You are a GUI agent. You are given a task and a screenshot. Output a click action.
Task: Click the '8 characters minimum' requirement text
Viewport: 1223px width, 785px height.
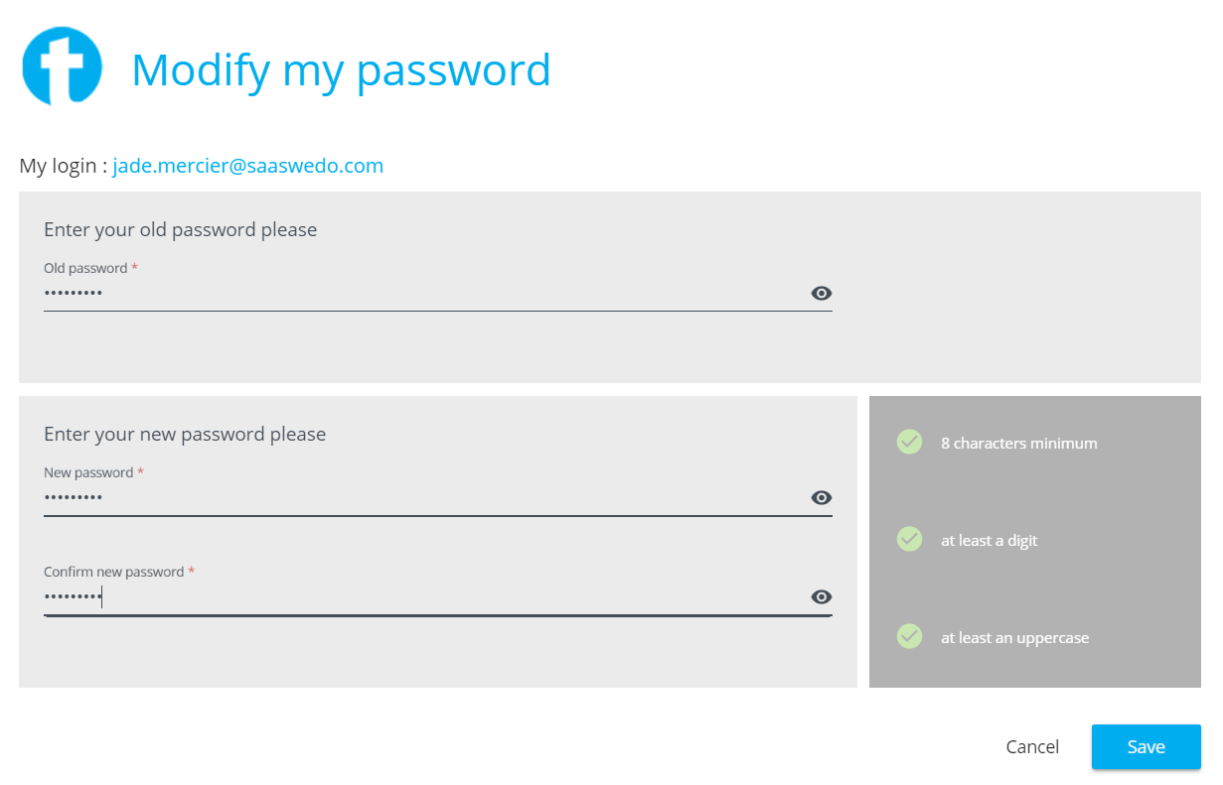click(1018, 444)
